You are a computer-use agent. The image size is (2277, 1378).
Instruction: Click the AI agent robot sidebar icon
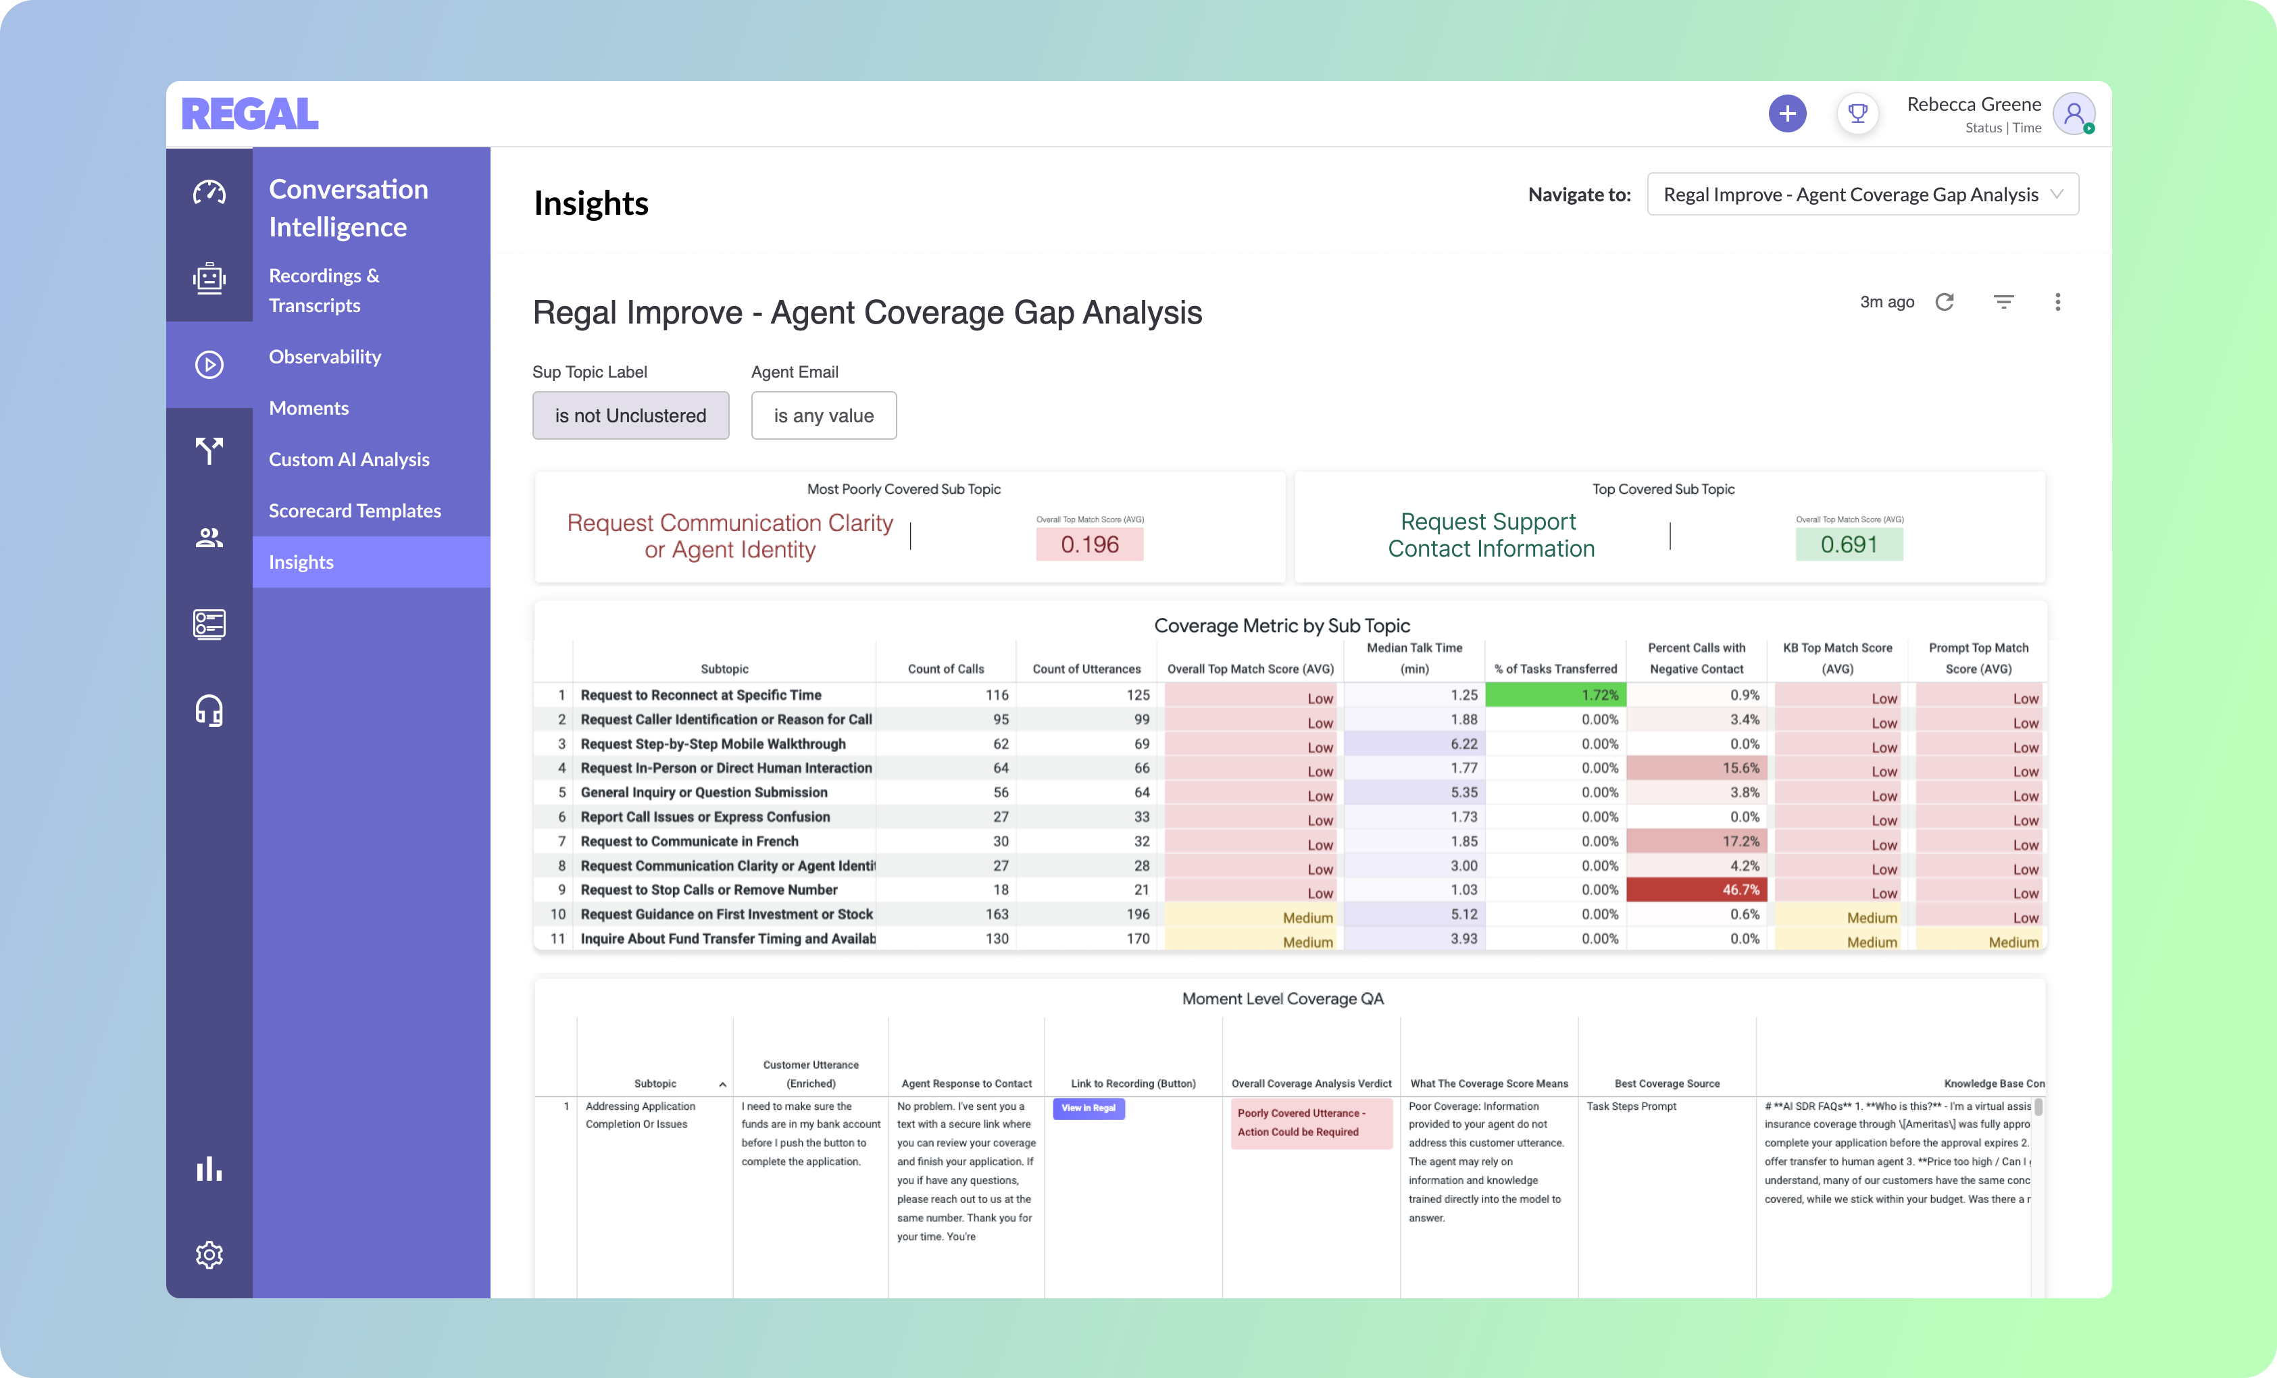click(209, 278)
